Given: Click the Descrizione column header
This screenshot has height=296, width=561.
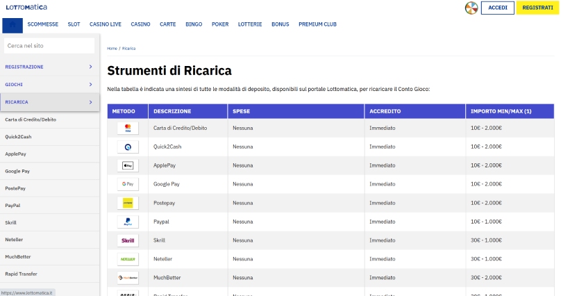Looking at the screenshot, I should pos(188,111).
